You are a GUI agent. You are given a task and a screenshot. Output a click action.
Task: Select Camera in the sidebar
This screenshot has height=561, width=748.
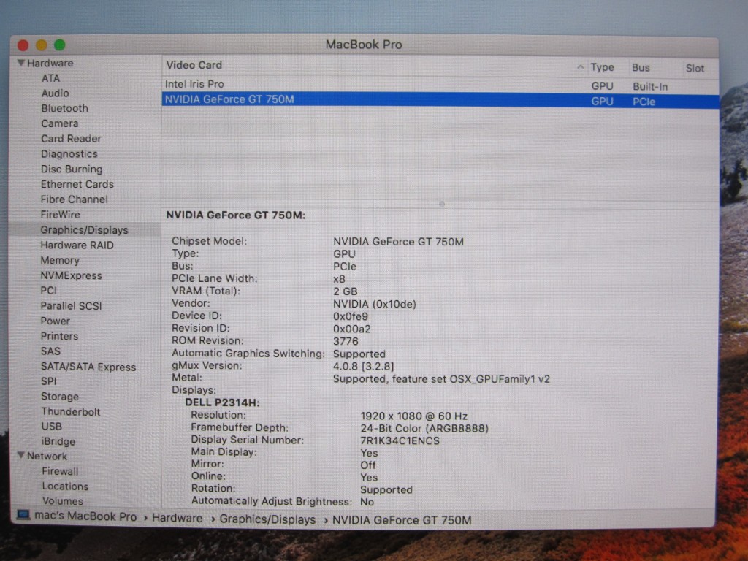point(60,123)
